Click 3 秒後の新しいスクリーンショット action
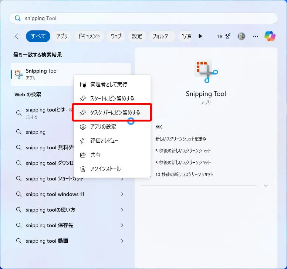 click(183, 151)
